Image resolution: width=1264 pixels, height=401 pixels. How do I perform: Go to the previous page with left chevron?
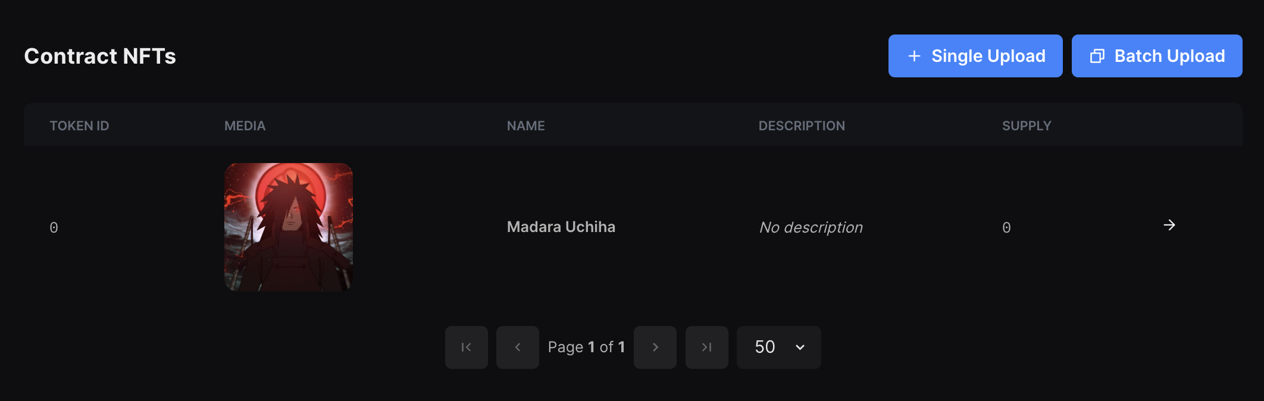point(517,347)
